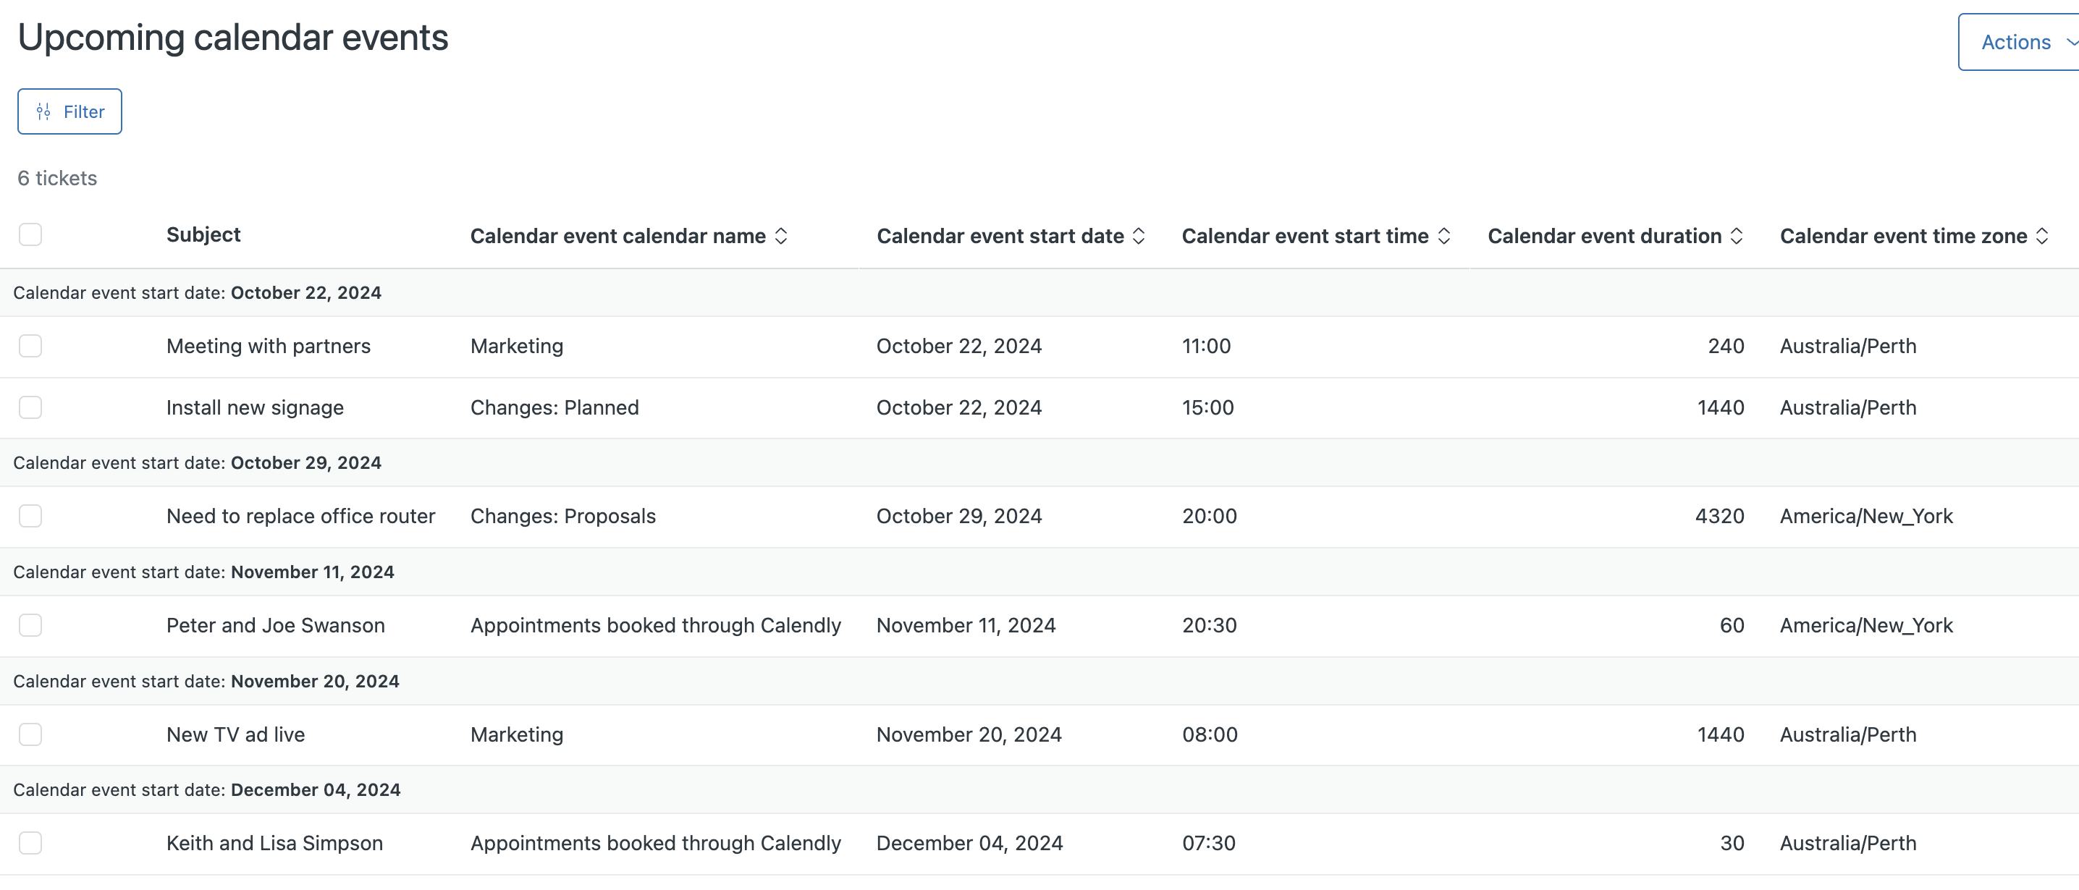Sort by Calendar event start date arrows

coord(1139,237)
